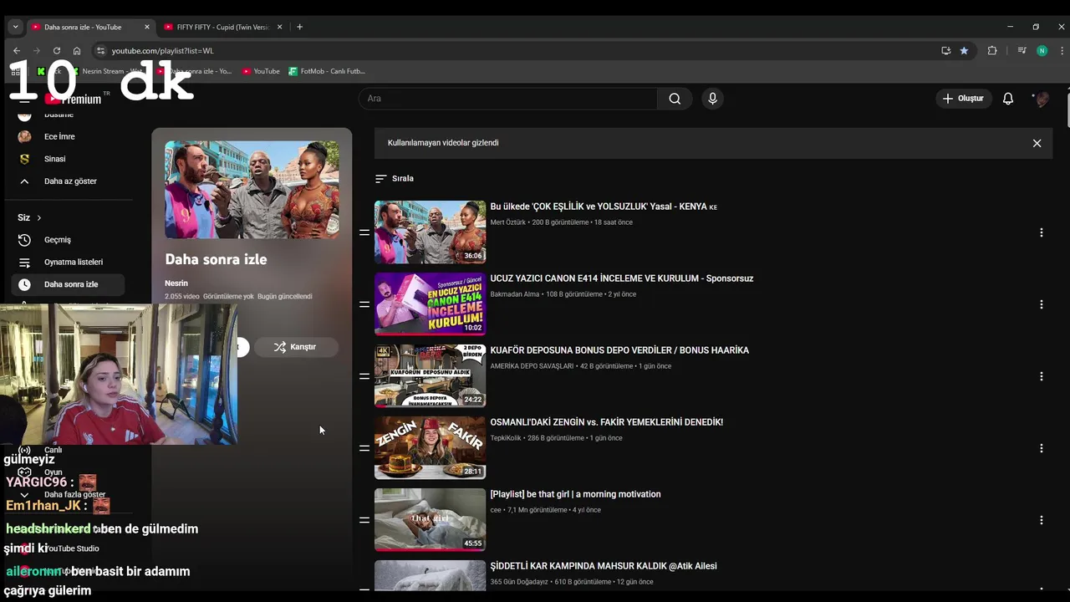Open KUAFÖR DEPOSUNA video thumbnail
The width and height of the screenshot is (1070, 602).
(x=430, y=376)
